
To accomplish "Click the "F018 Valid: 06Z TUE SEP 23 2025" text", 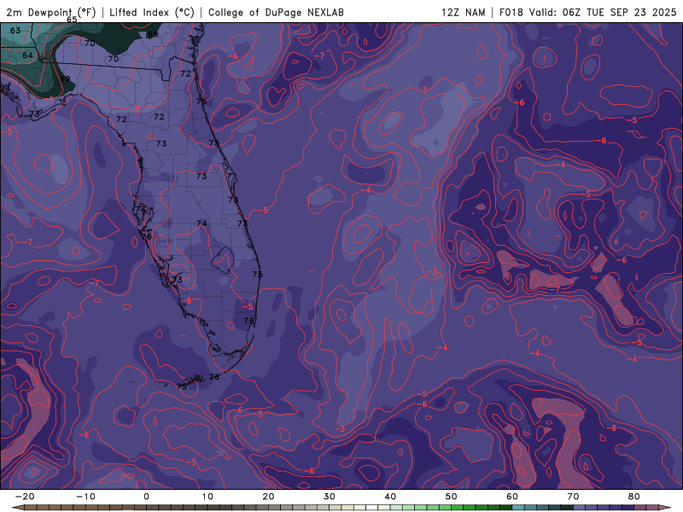I will point(587,12).
